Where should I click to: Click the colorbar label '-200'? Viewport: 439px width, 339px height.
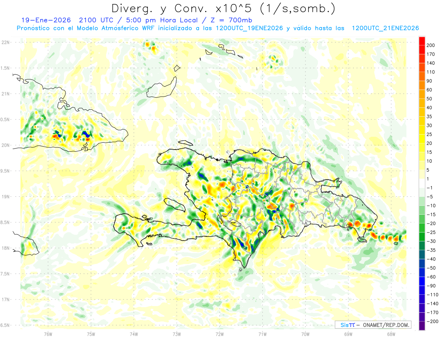432,321
